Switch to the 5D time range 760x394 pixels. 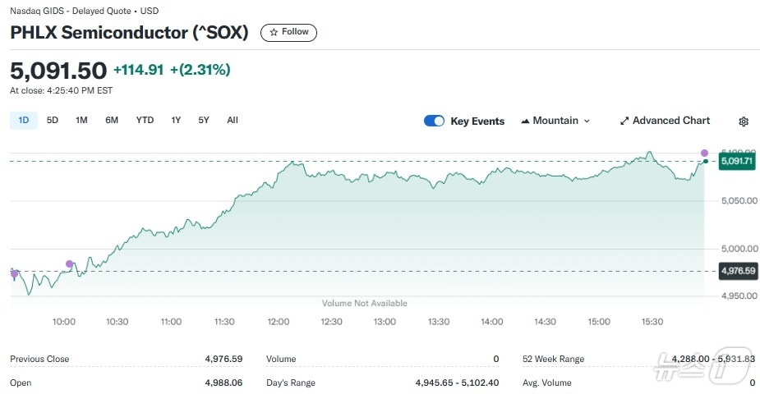[x=53, y=120]
